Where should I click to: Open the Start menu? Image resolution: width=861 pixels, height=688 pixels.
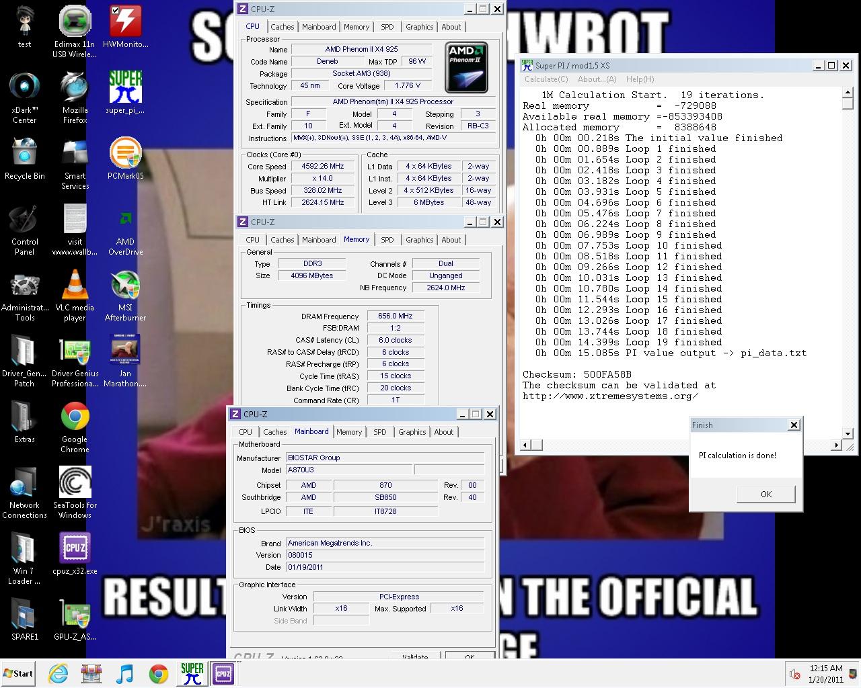[19, 673]
